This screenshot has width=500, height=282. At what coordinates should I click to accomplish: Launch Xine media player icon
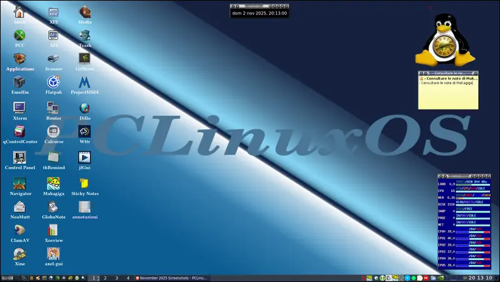point(19,254)
